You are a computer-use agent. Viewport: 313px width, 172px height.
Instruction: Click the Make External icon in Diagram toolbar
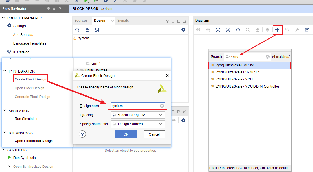coord(287,30)
